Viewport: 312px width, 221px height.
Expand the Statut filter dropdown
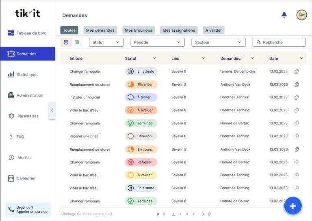click(x=106, y=42)
